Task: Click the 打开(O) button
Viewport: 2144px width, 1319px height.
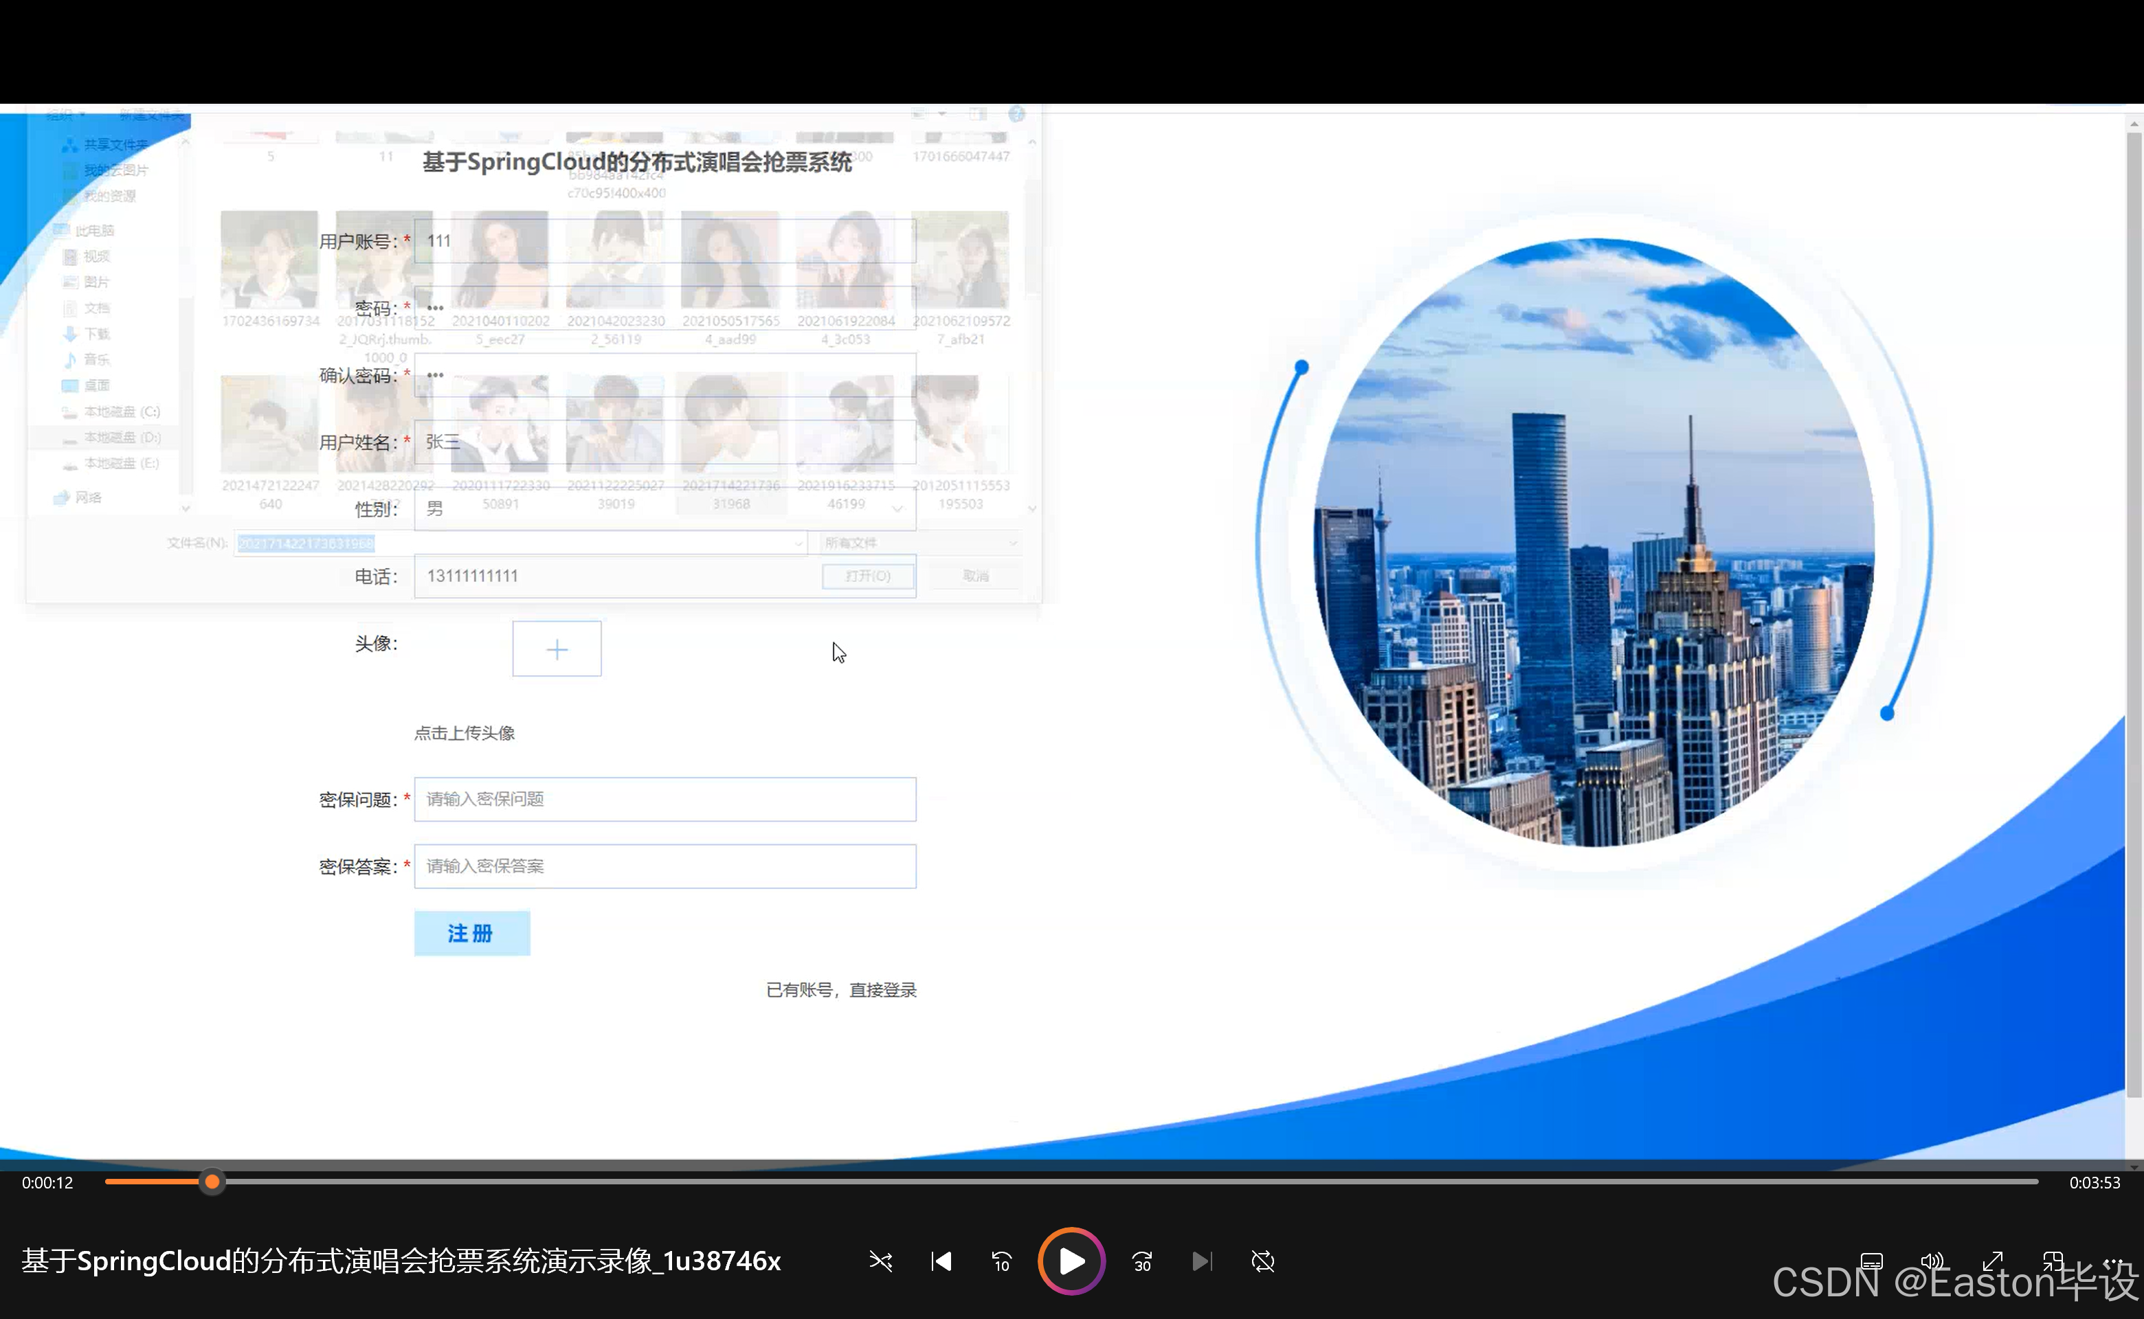Action: [867, 576]
